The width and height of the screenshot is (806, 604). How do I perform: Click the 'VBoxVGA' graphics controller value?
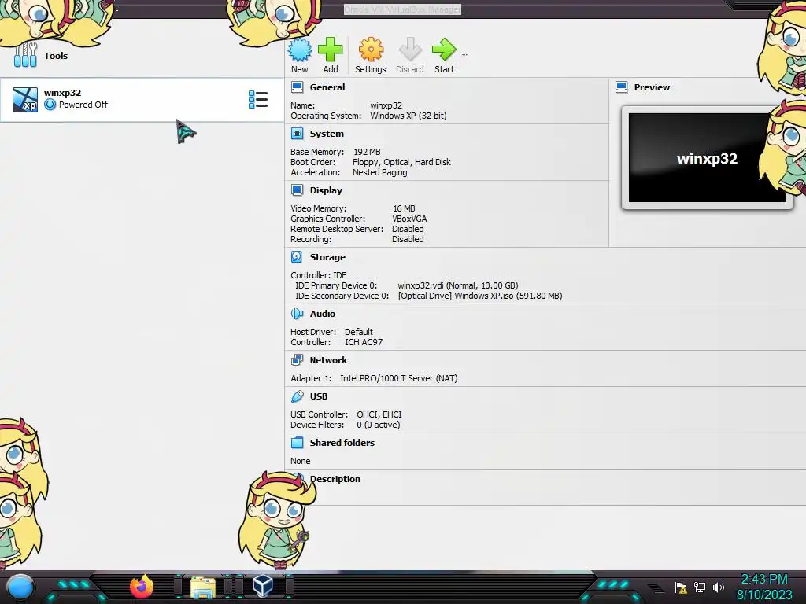coord(409,219)
